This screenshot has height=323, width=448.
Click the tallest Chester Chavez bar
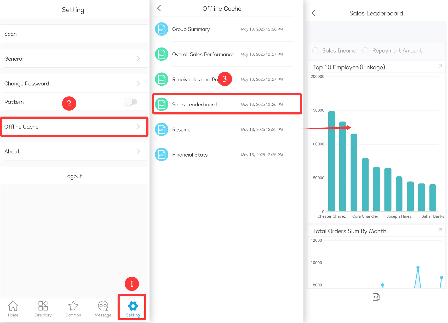[x=331, y=161]
